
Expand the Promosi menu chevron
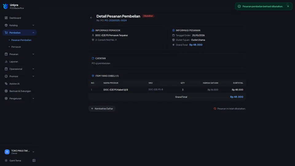[x=33, y=76]
